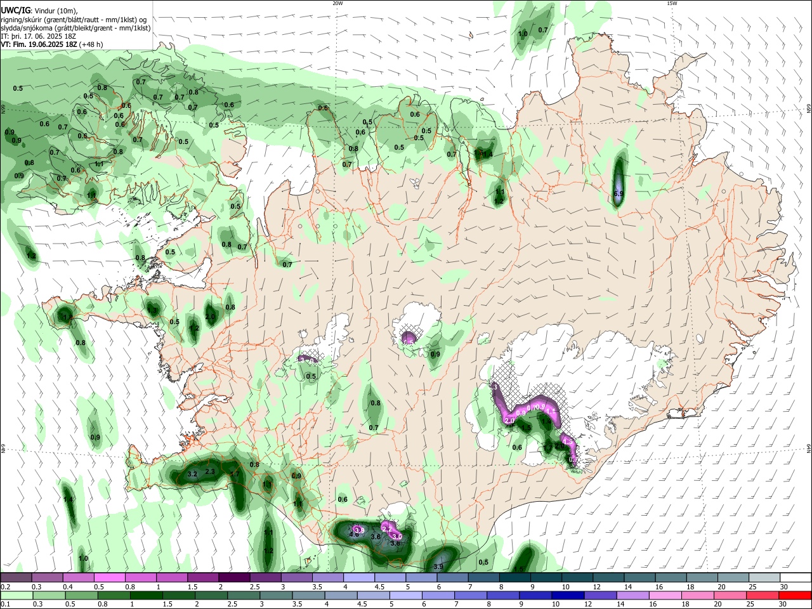Pick the pure red 30 swatch, lower scale
The height and width of the screenshot is (609, 812).
coord(796,595)
